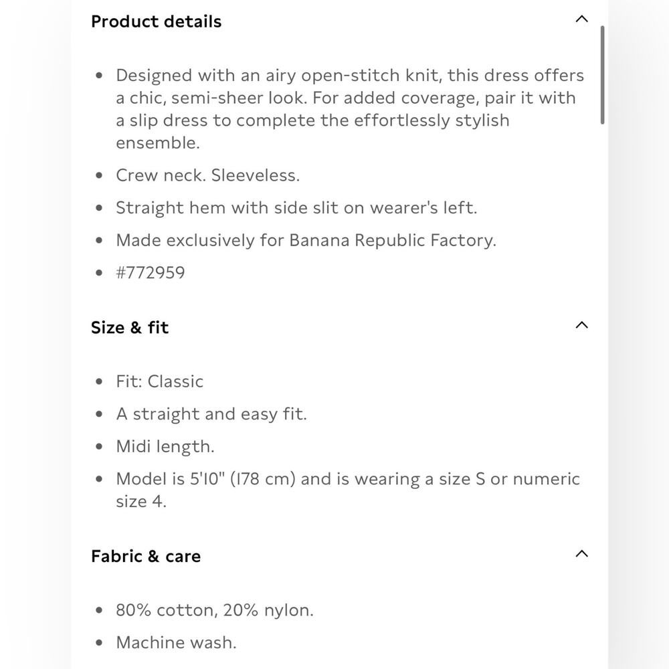Image resolution: width=669 pixels, height=669 pixels.
Task: Collapse Size & fit using its chevron
Action: pos(581,325)
